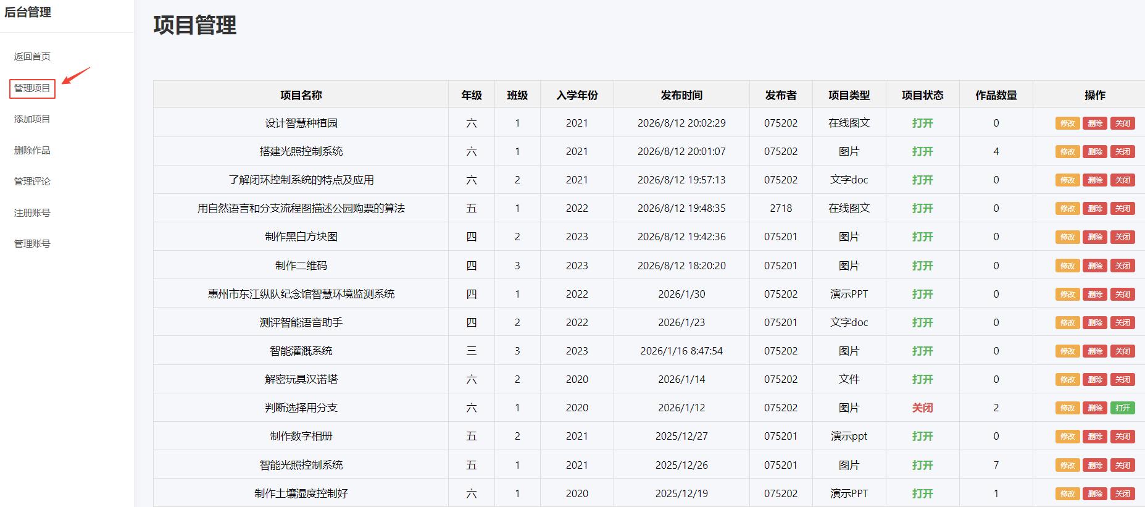Click the 操作 column header
The image size is (1145, 507).
1095,95
